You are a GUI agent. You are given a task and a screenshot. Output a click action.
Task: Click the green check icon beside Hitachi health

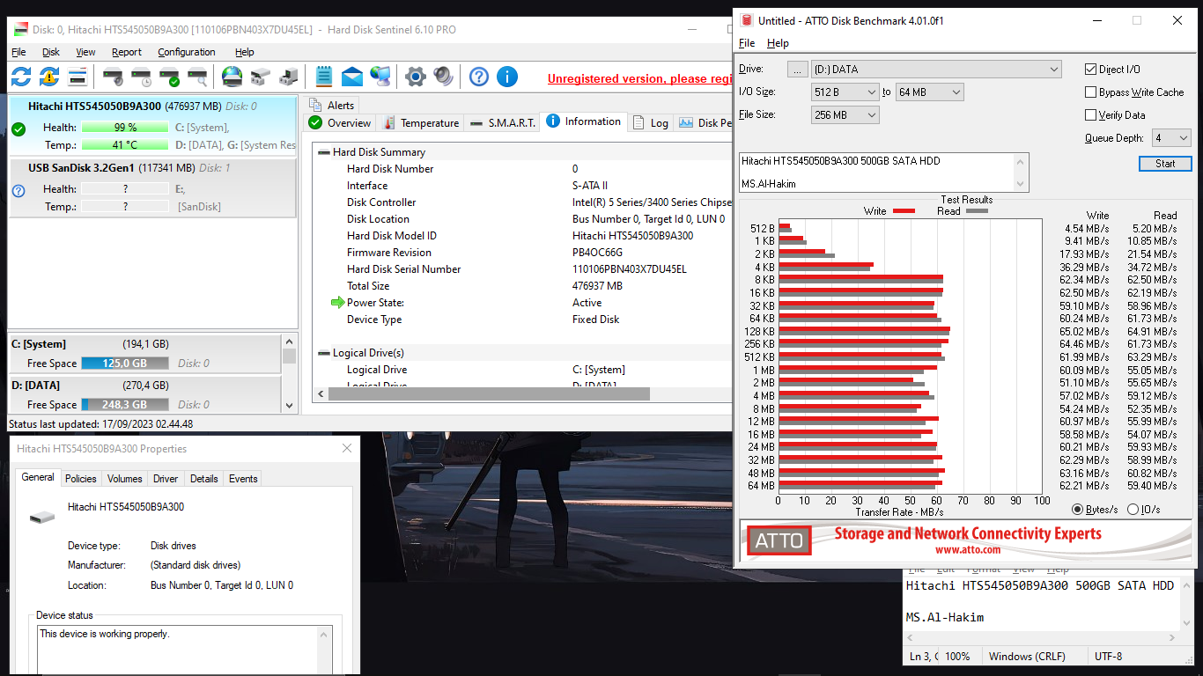point(18,129)
